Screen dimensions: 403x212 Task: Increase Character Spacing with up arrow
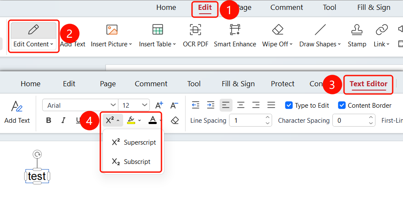[x=371, y=117]
